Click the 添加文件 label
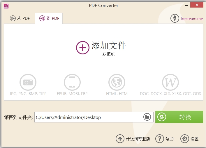Image resolution: width=206 pixels, height=148 pixels. 109,45
